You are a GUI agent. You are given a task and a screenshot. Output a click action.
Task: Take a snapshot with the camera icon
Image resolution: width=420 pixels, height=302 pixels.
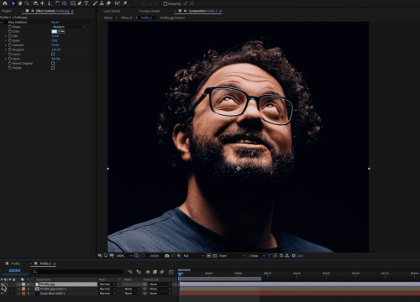pyautogui.click(x=167, y=256)
